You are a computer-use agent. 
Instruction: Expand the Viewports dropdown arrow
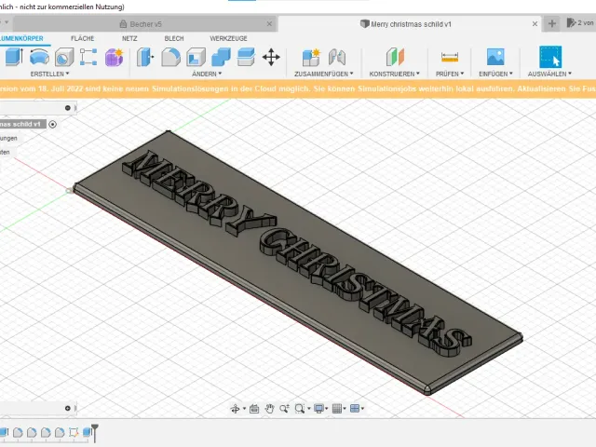click(362, 409)
